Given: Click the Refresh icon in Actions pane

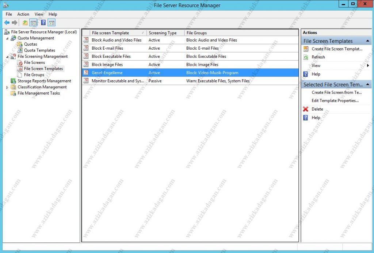Looking at the screenshot, I should coord(306,57).
